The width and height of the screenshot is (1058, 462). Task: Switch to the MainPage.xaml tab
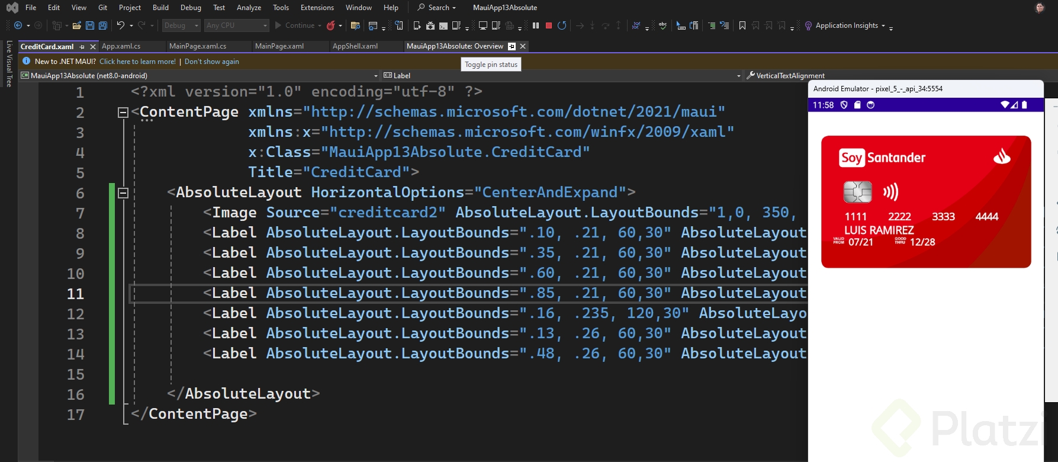(x=279, y=46)
